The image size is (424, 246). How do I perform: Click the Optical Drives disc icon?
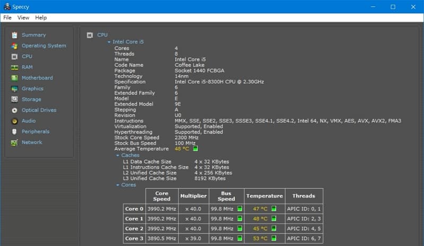[x=15, y=110]
